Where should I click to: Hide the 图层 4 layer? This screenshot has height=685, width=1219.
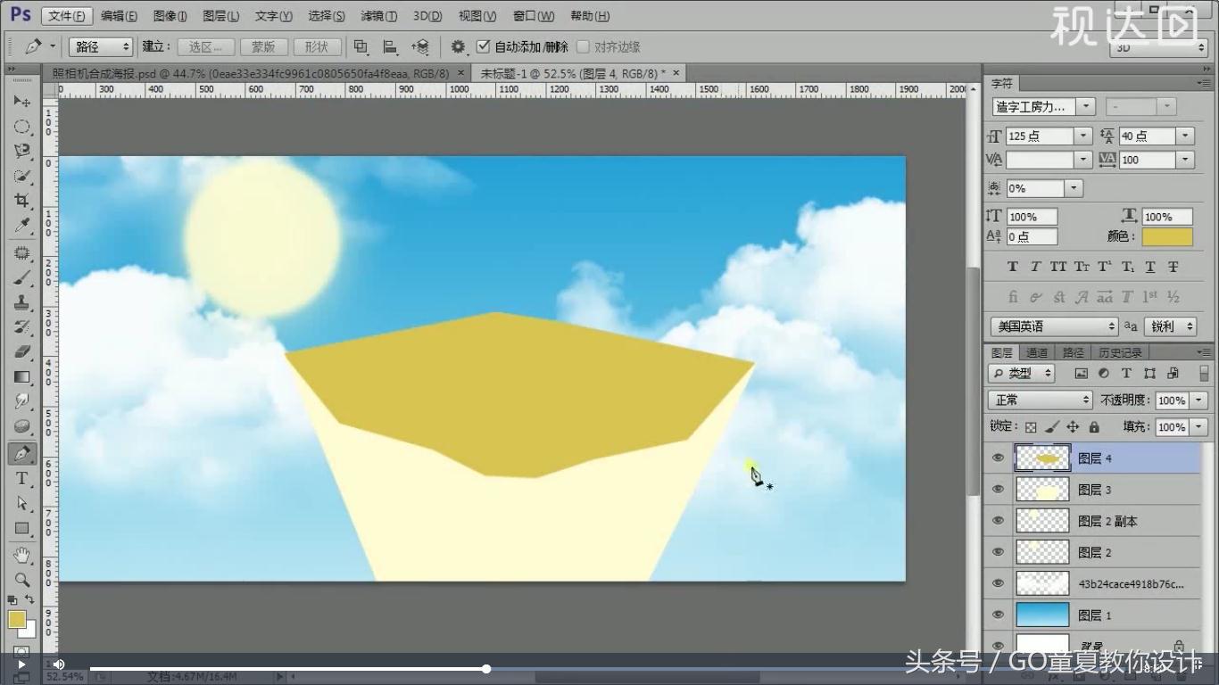(x=997, y=457)
